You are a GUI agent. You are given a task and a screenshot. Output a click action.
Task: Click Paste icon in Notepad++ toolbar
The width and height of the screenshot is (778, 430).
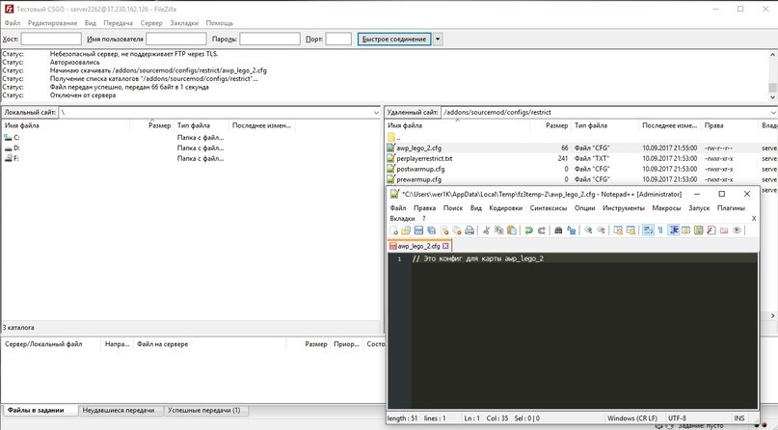point(512,230)
